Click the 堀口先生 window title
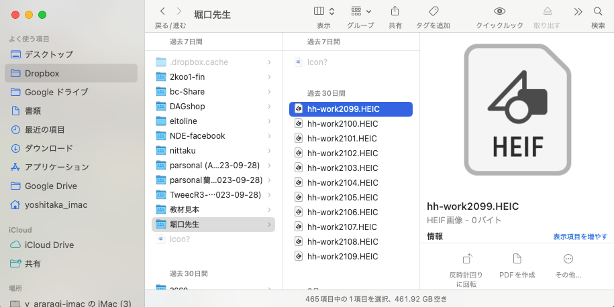 click(212, 15)
